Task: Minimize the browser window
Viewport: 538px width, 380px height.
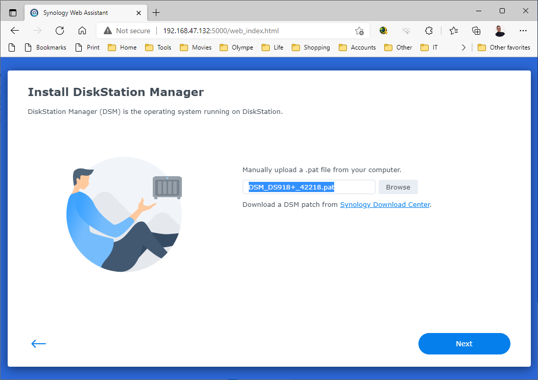Action: coord(479,11)
